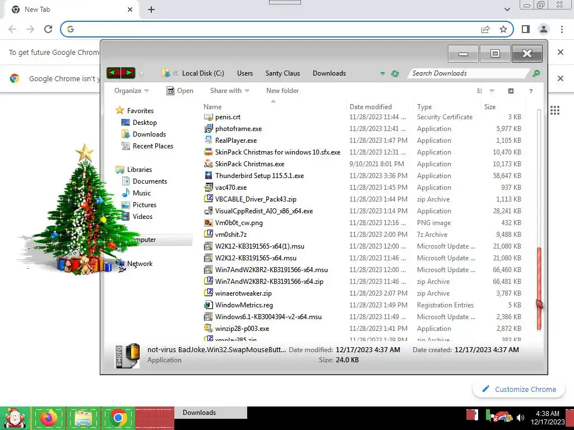Click the red vertical scrollbar thumb
The height and width of the screenshot is (430, 574).
click(539, 289)
